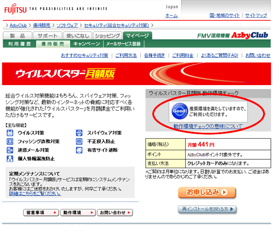
Task: Click the ウイルスバスター月額版 banner
Action: pyautogui.click(x=137, y=74)
